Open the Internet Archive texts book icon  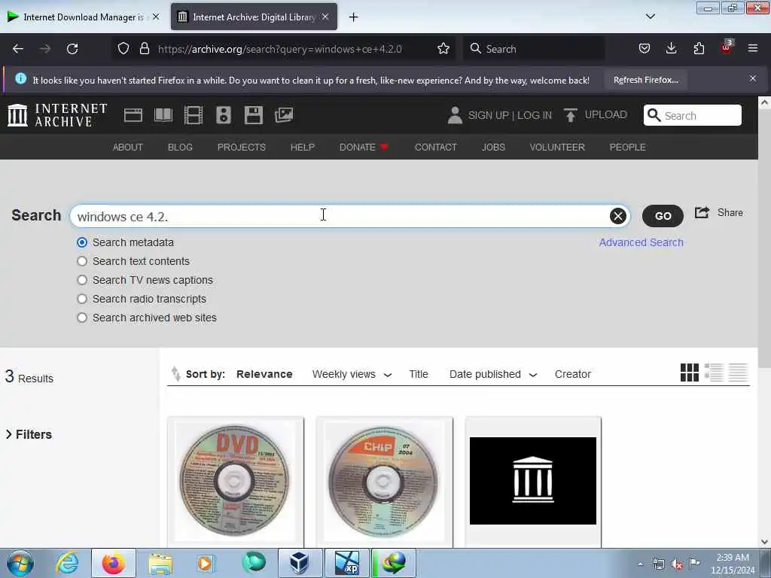[x=163, y=115]
